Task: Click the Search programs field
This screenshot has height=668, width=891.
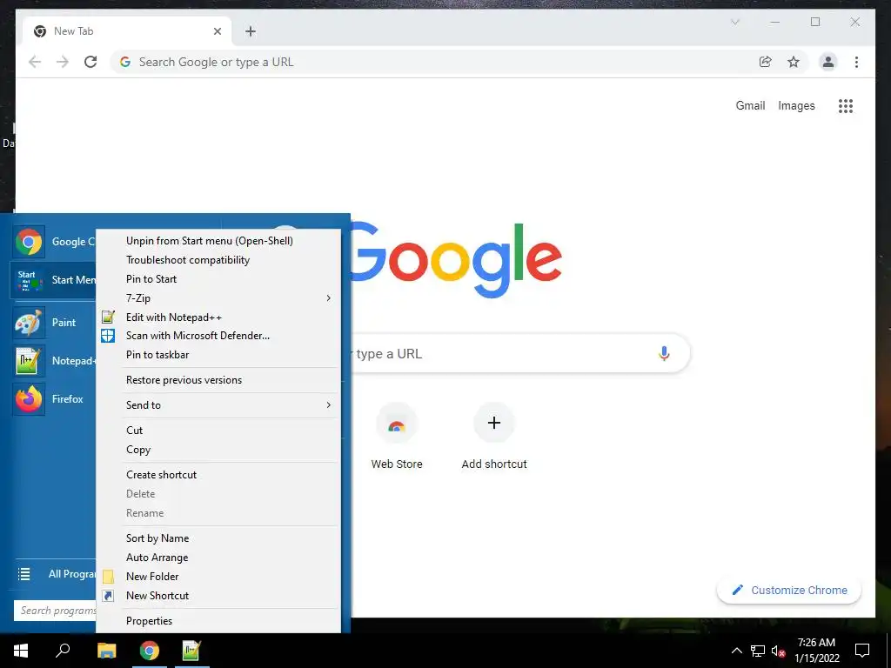Action: tap(55, 611)
